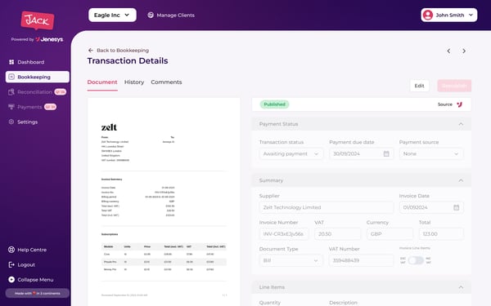Switch to the Comments tab
Viewport: 491px width, 306px height.
click(166, 82)
